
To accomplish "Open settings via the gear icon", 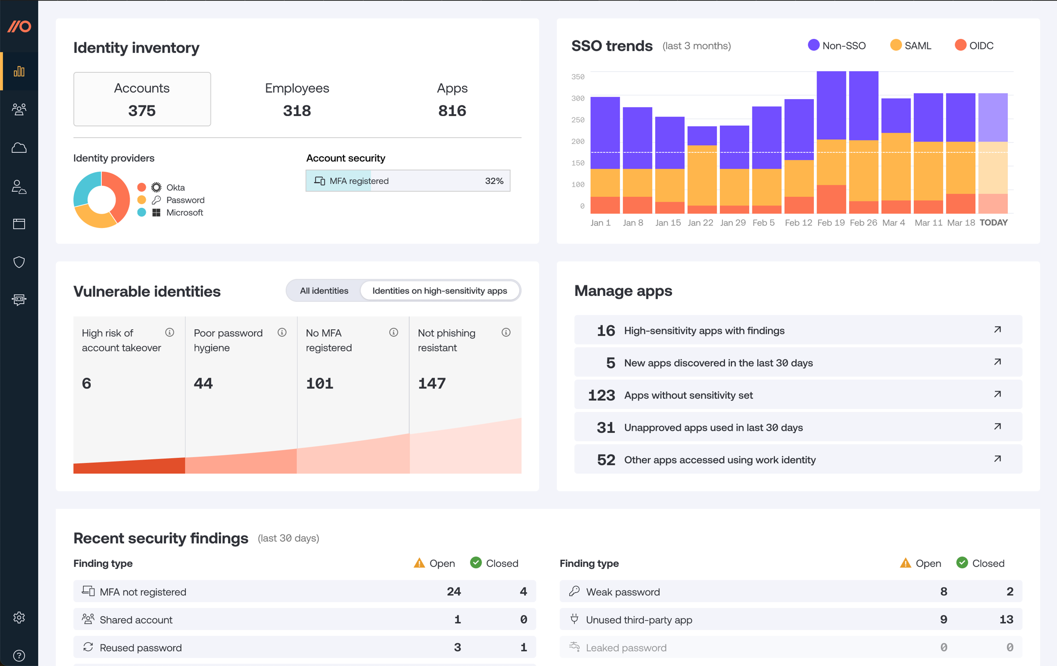I will [x=19, y=617].
